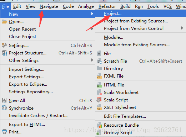Click the Settings wrench icon
This screenshot has height=137, width=186.
4,46
